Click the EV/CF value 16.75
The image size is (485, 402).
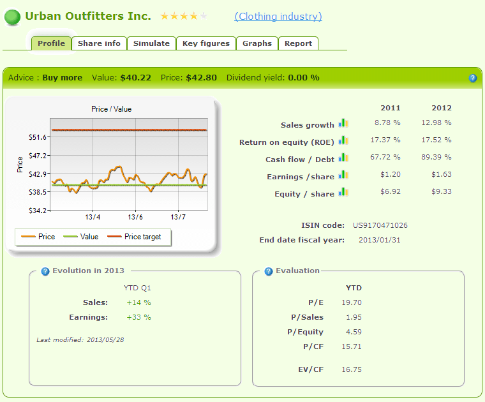click(x=352, y=369)
